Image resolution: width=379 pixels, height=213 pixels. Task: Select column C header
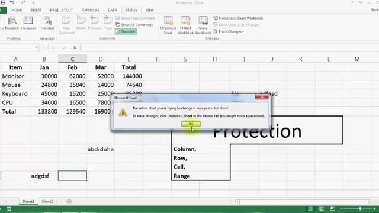tap(72, 59)
